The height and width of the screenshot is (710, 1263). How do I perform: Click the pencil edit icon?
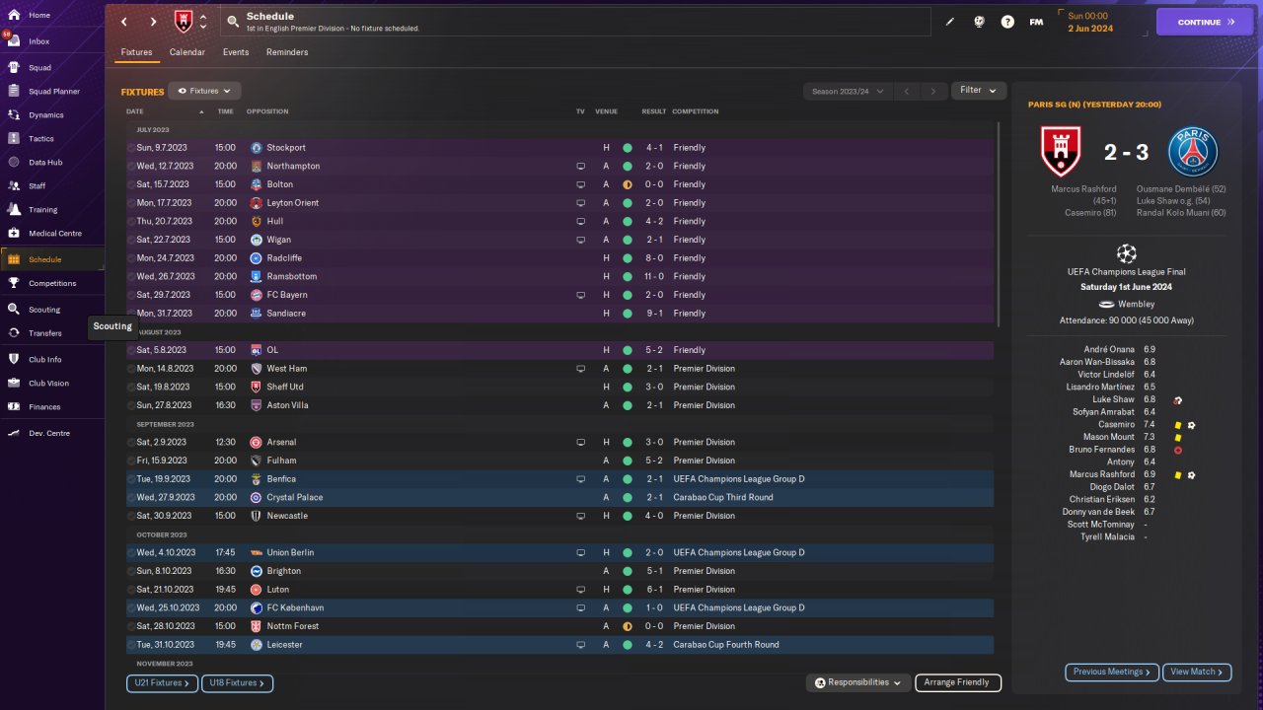[950, 21]
